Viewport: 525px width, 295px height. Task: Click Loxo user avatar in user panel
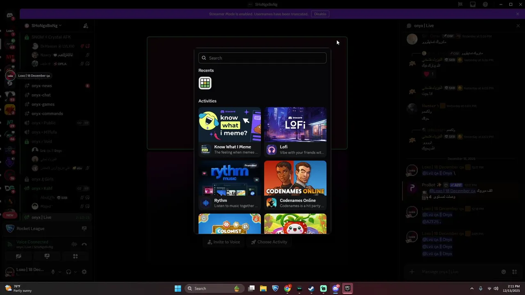(x=9, y=272)
